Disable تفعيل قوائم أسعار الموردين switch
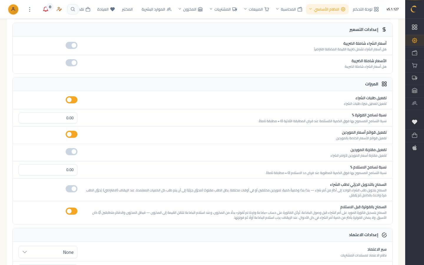 (72, 134)
